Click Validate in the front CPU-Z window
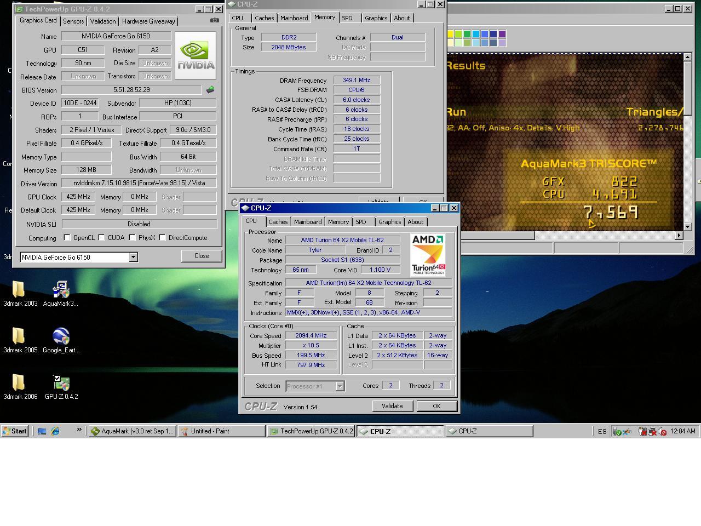 [x=392, y=406]
